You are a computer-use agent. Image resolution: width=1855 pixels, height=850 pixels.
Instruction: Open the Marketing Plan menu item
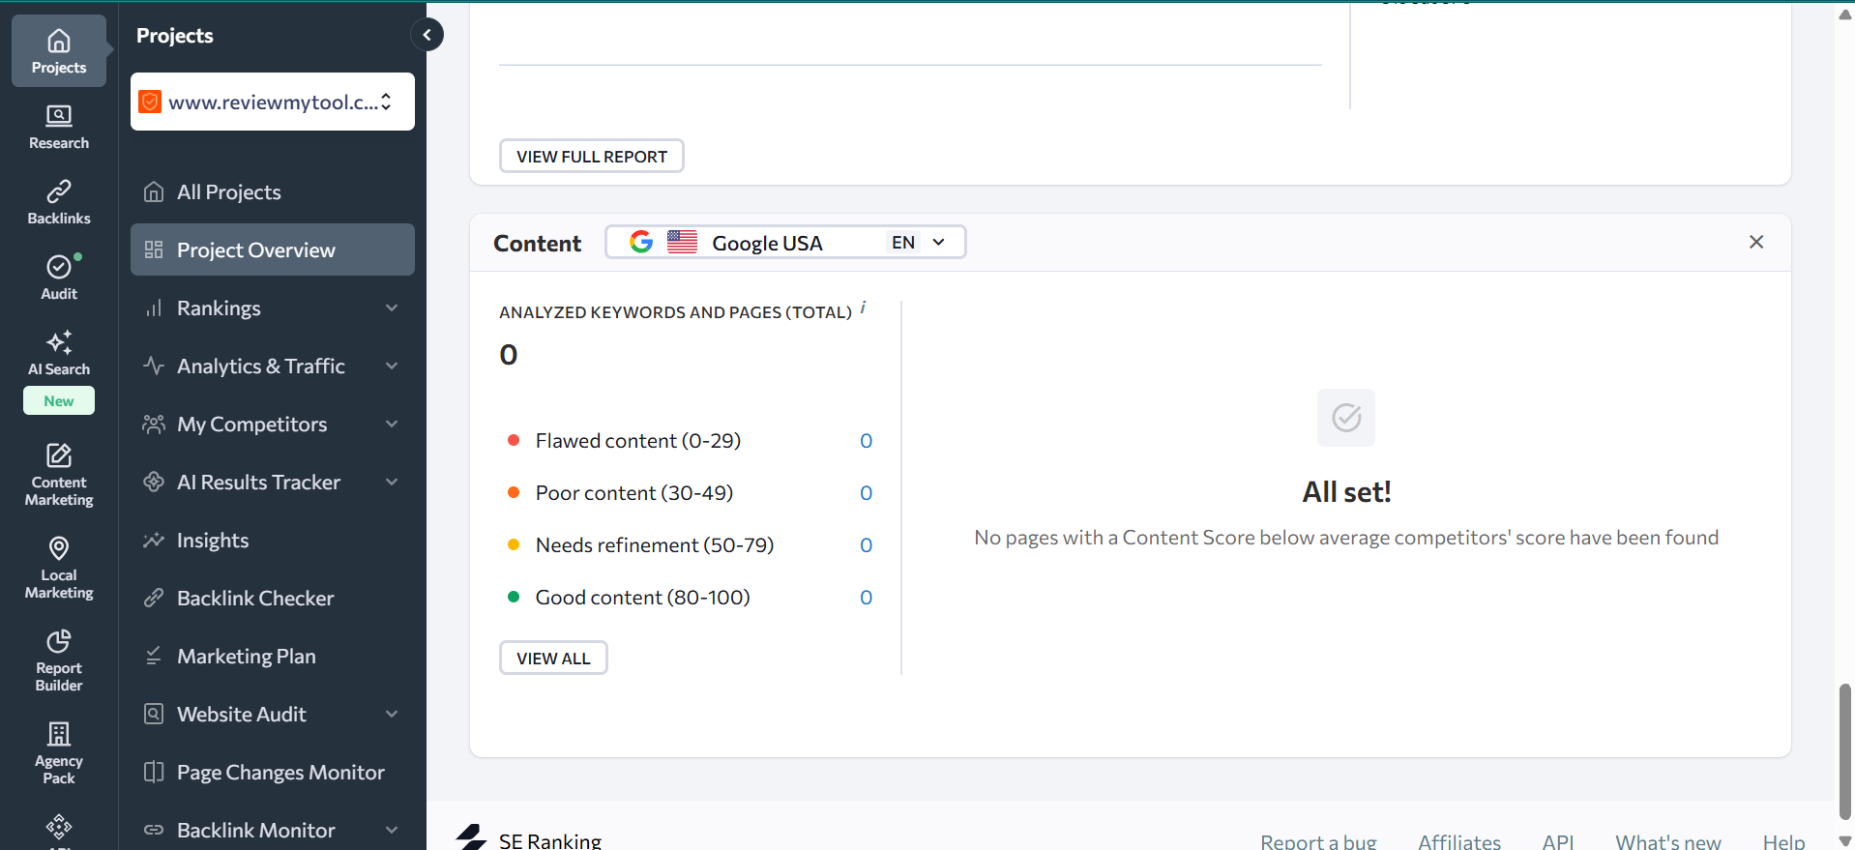(x=273, y=656)
